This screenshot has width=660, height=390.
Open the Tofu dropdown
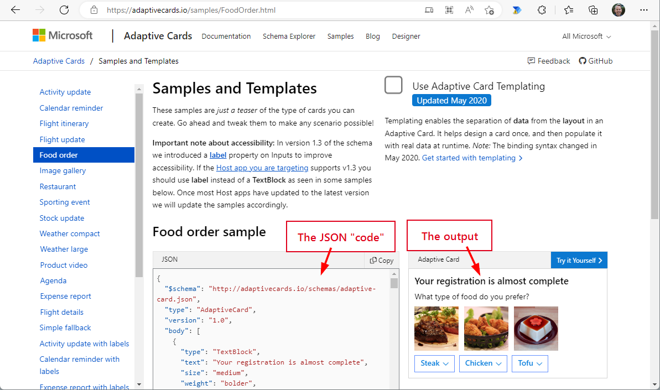[529, 363]
